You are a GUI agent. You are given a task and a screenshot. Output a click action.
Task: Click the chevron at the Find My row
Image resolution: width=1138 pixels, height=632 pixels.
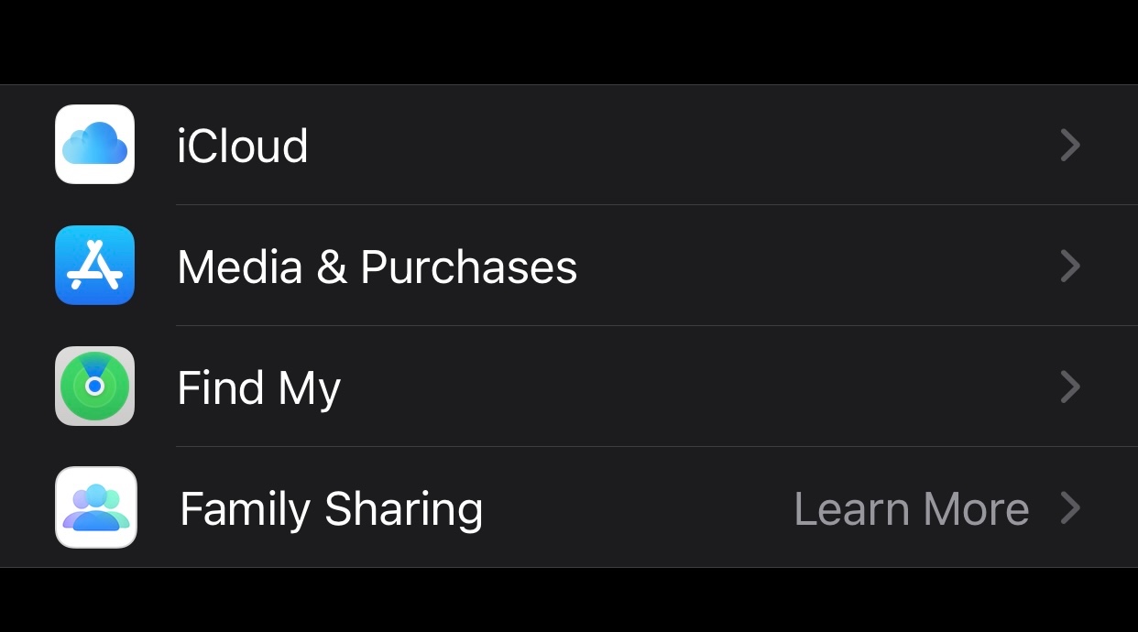pyautogui.click(x=1070, y=387)
